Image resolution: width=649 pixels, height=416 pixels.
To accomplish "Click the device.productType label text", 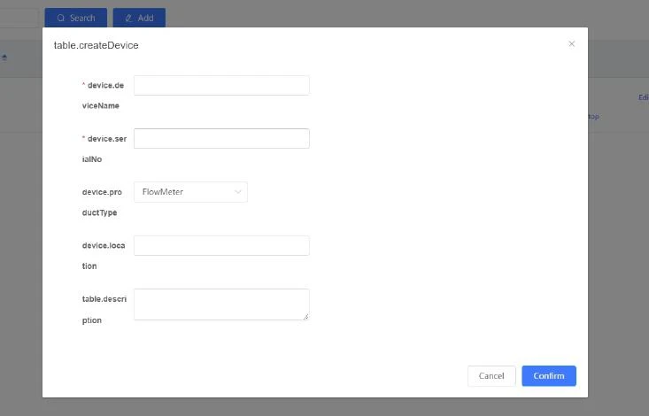I will [x=102, y=202].
